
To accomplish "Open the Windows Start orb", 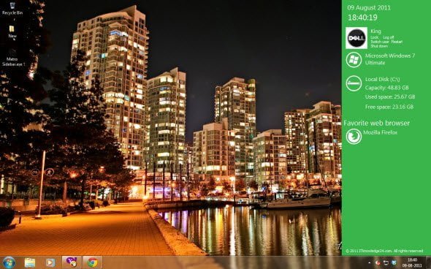I will (9, 262).
